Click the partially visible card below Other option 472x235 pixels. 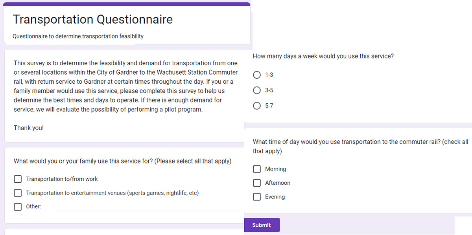[124, 231]
